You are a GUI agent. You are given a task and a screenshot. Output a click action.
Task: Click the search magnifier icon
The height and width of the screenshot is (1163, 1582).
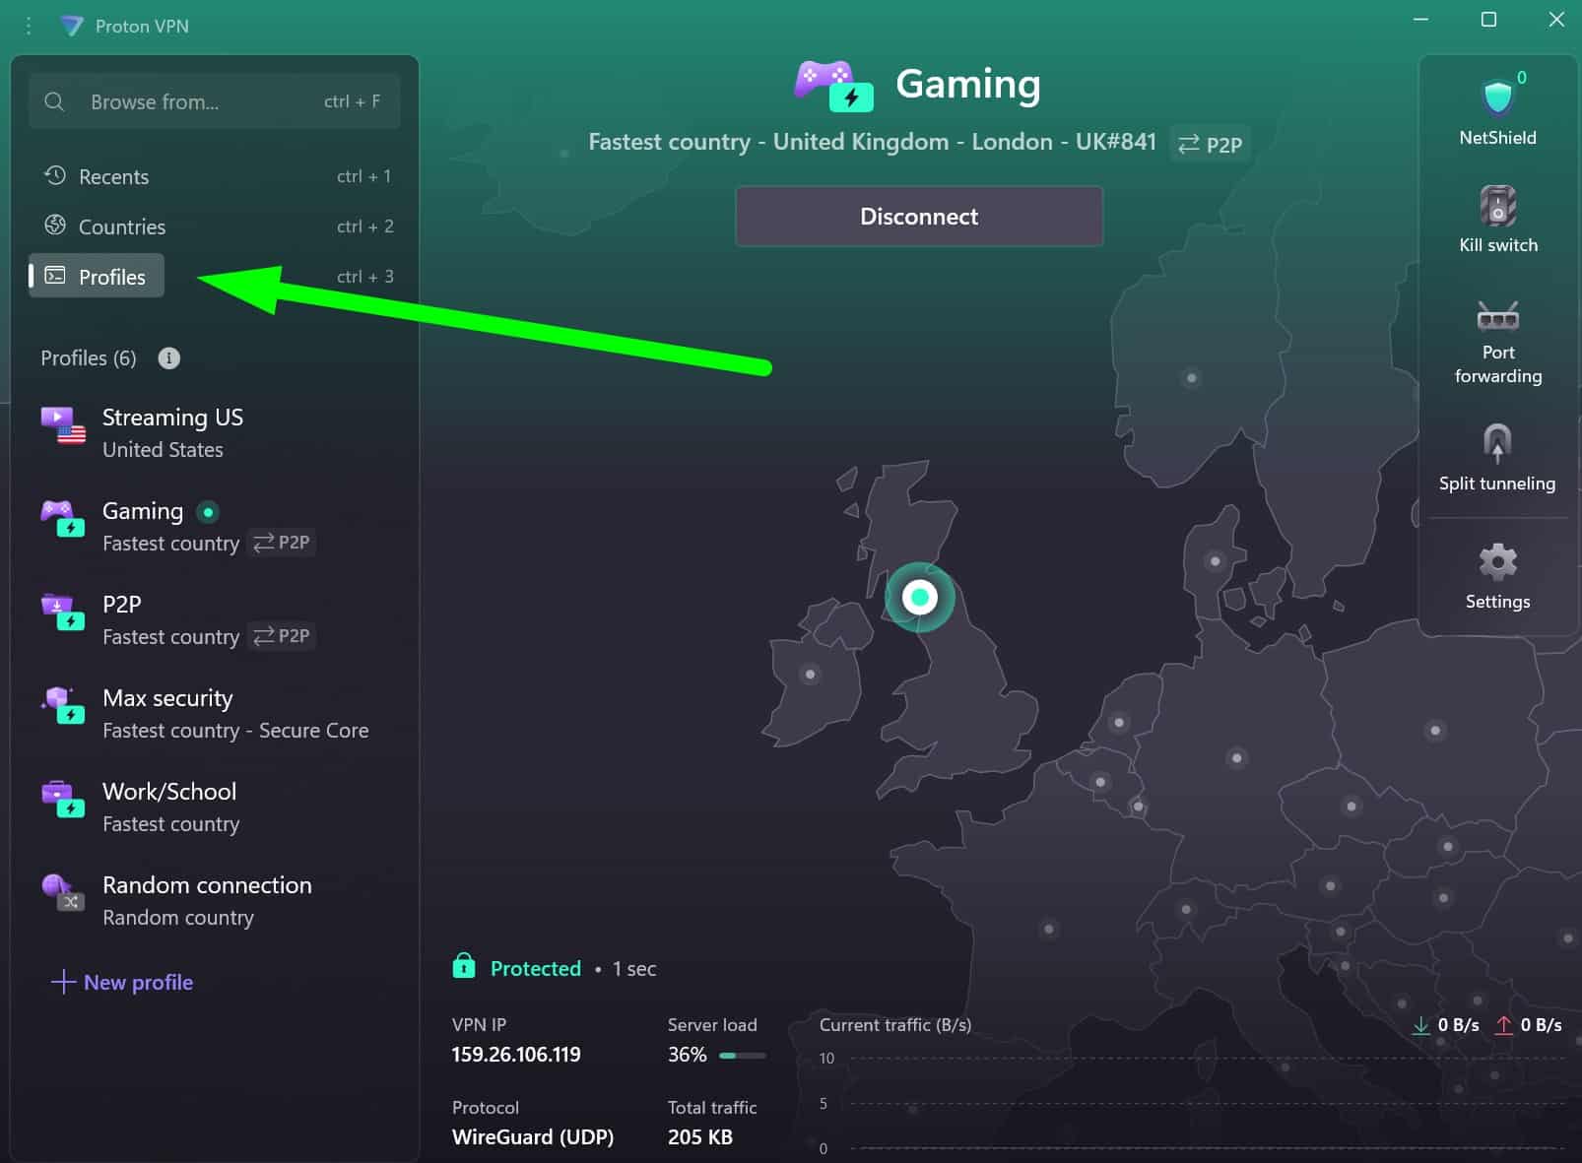[54, 101]
